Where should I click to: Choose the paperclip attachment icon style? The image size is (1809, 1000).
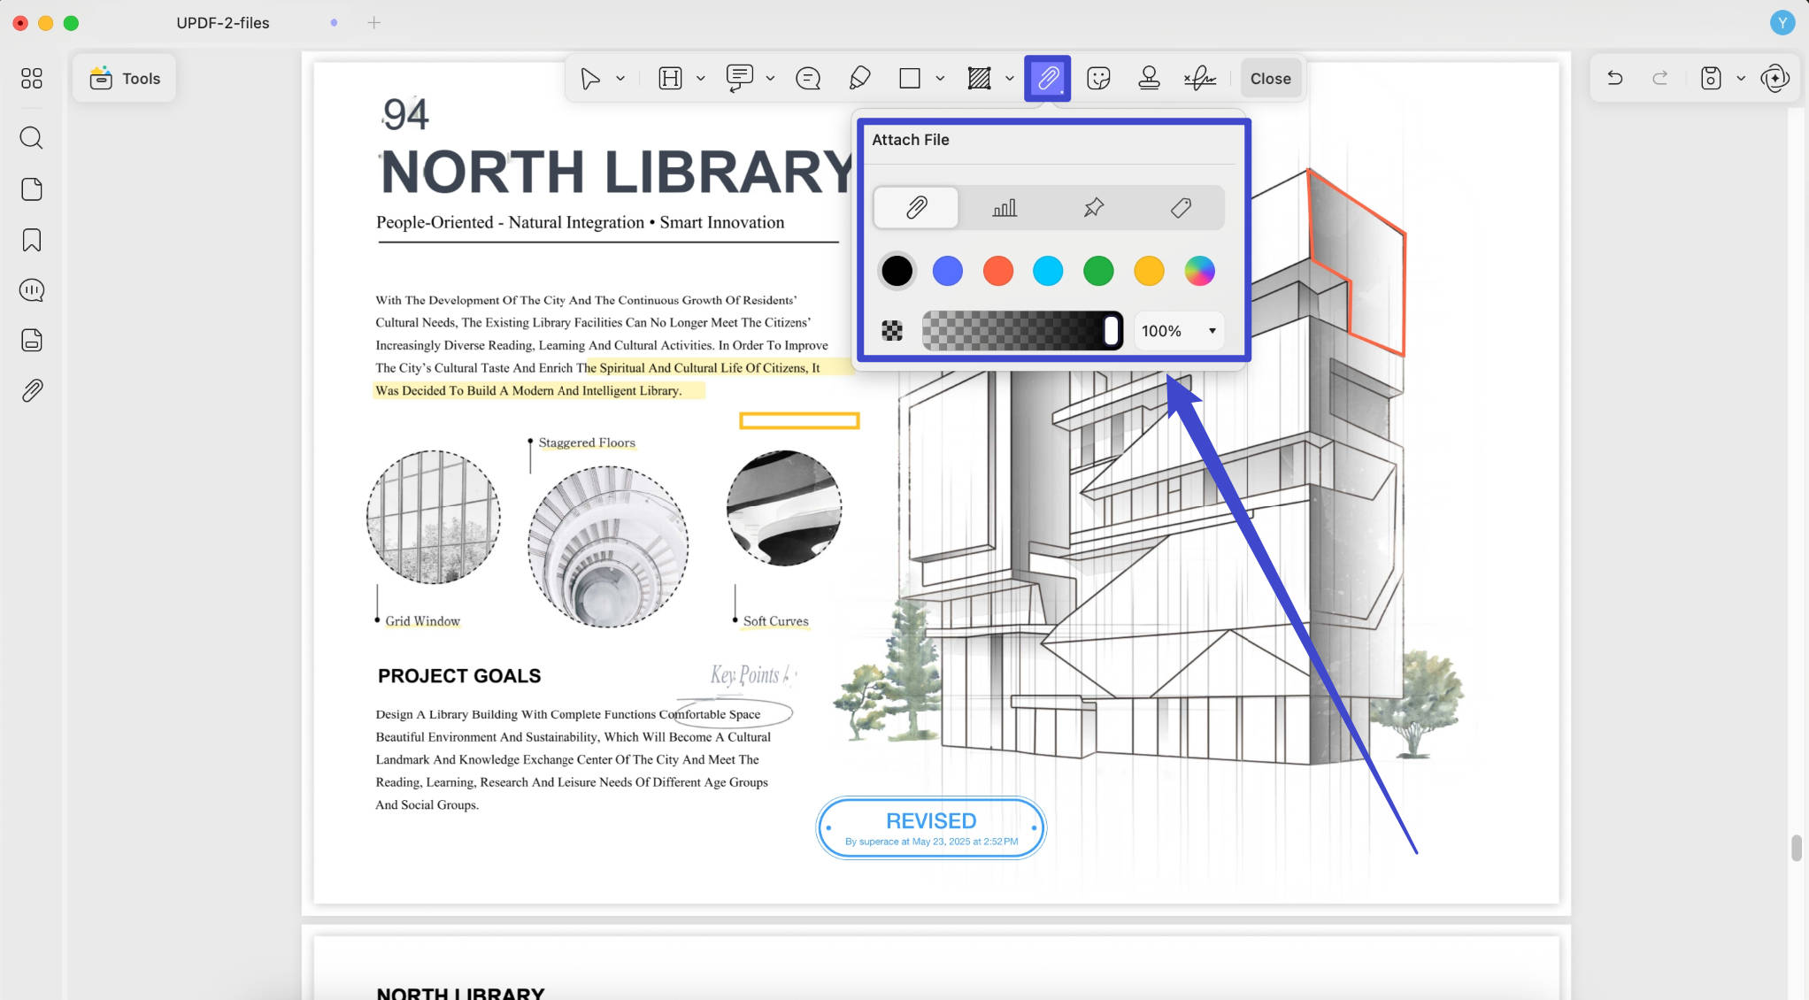coord(916,208)
